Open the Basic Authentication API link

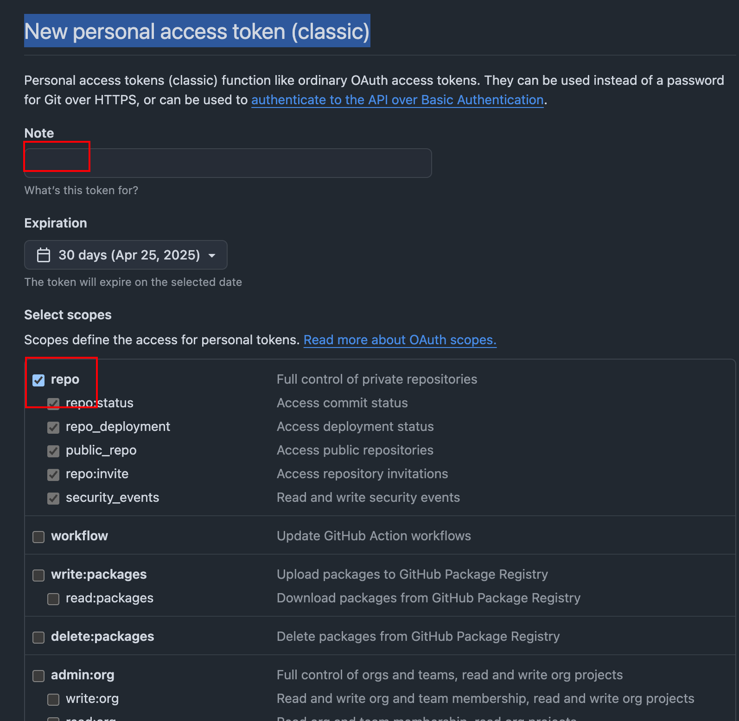397,100
